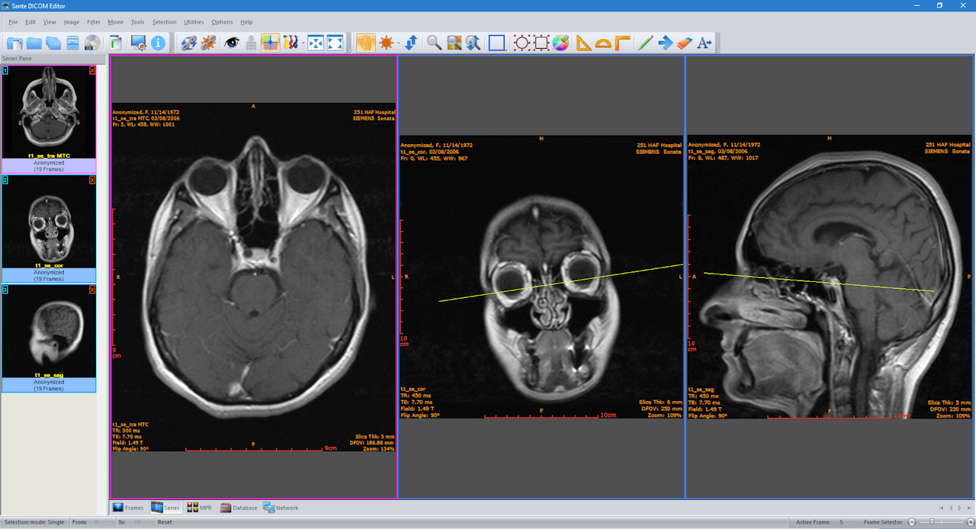Open file icon in toolbar
Viewport: 976px width, 529px height.
click(x=14, y=43)
